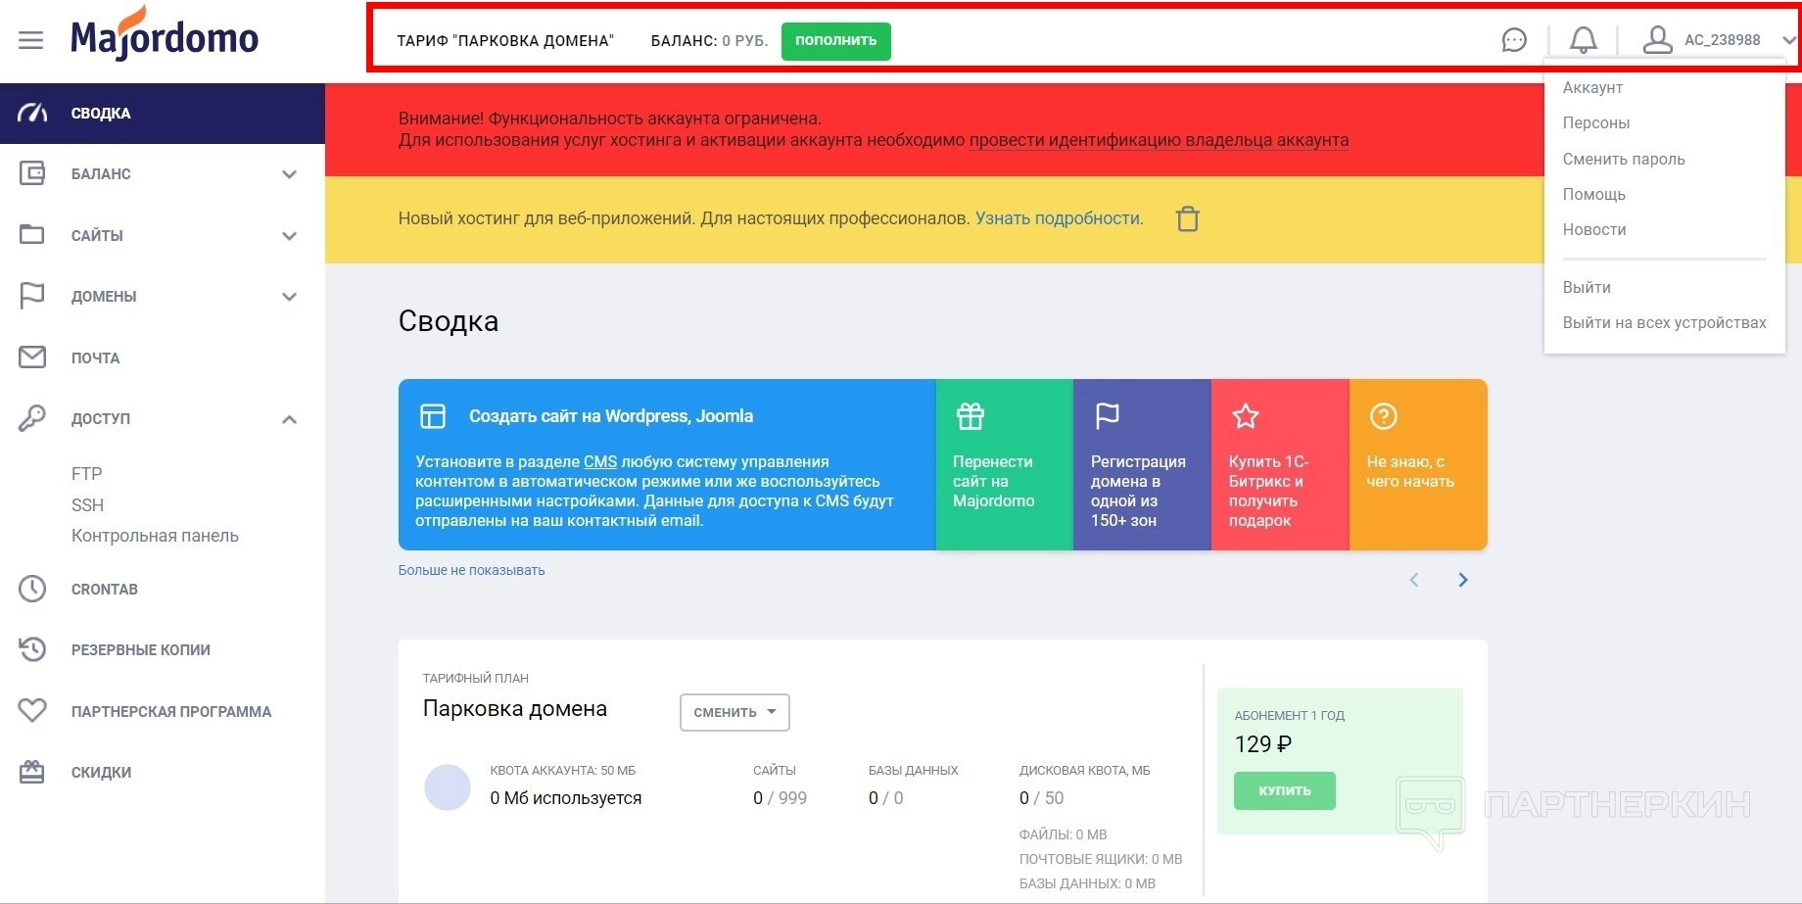Select Аккаунт from the user menu

(1592, 87)
